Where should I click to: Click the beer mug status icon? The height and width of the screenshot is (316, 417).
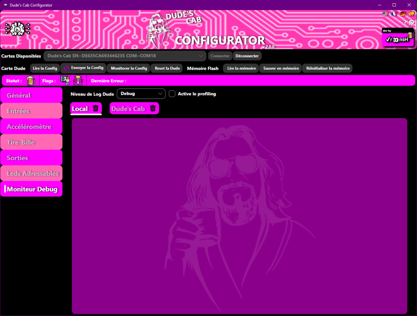coord(31,81)
